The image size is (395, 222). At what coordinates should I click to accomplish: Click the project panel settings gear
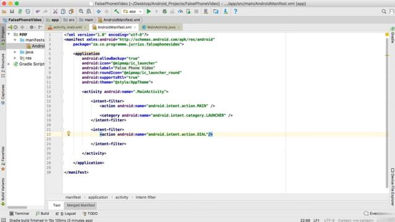click(x=31, y=27)
